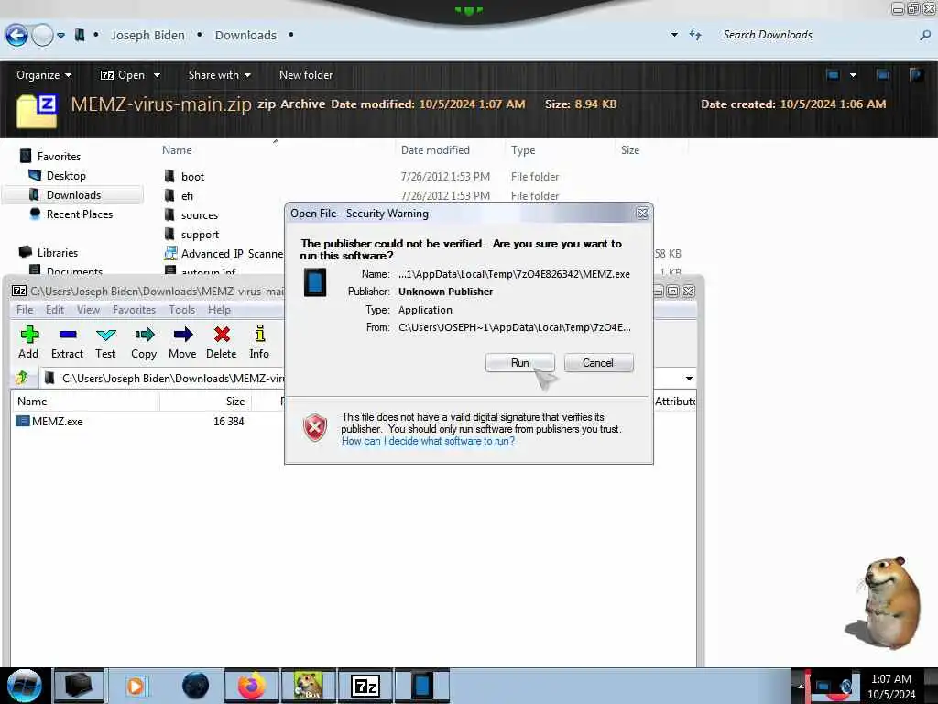Open the view options dropdown arrow

coord(853,75)
